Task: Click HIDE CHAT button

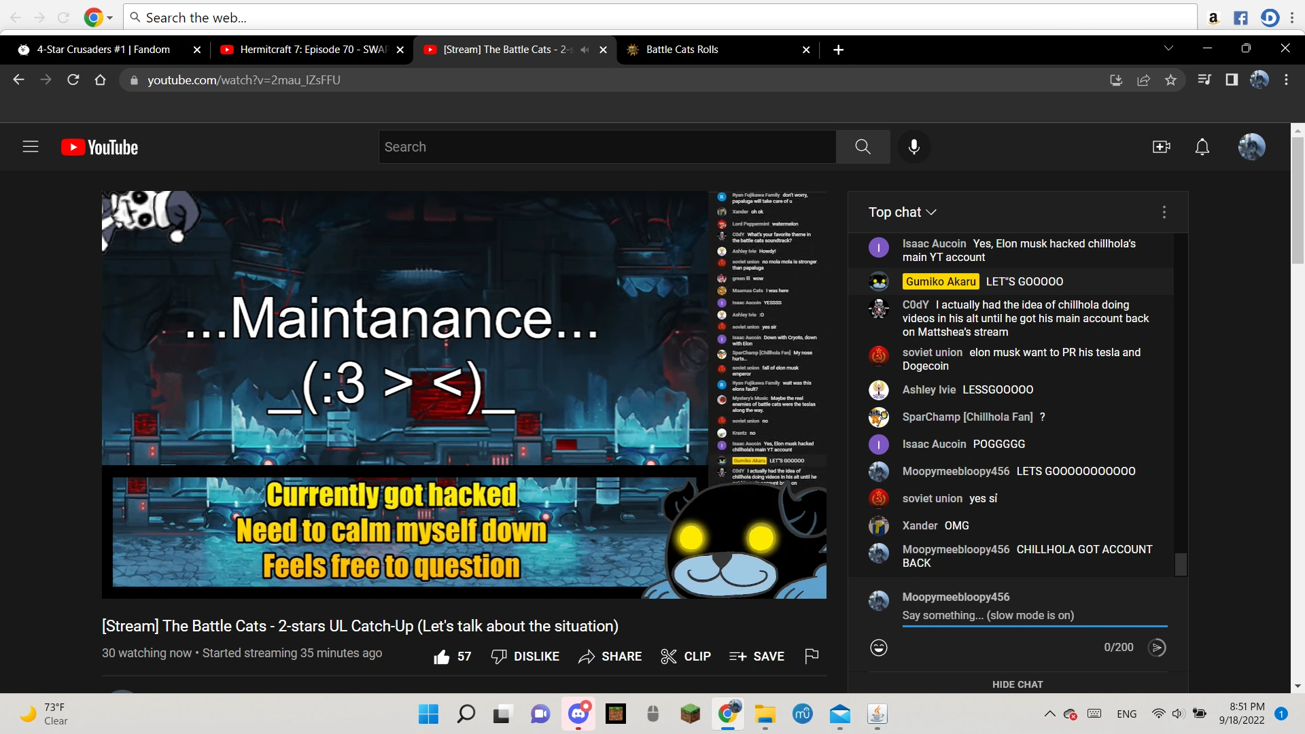Action: pyautogui.click(x=1017, y=684)
